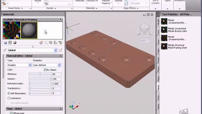The image size is (202, 114).
Task: Adjust the Opacity slider
Action: tap(40, 79)
